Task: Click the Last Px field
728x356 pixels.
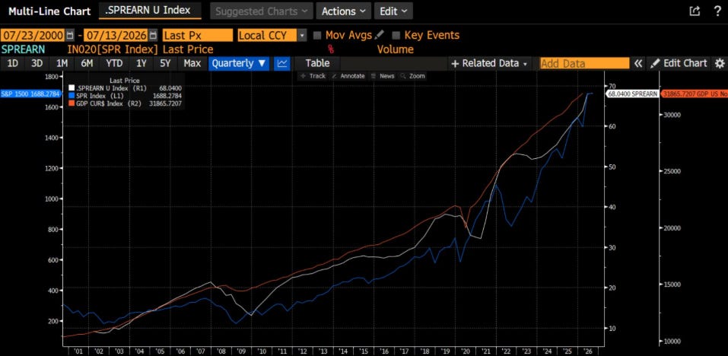Action: [198, 35]
